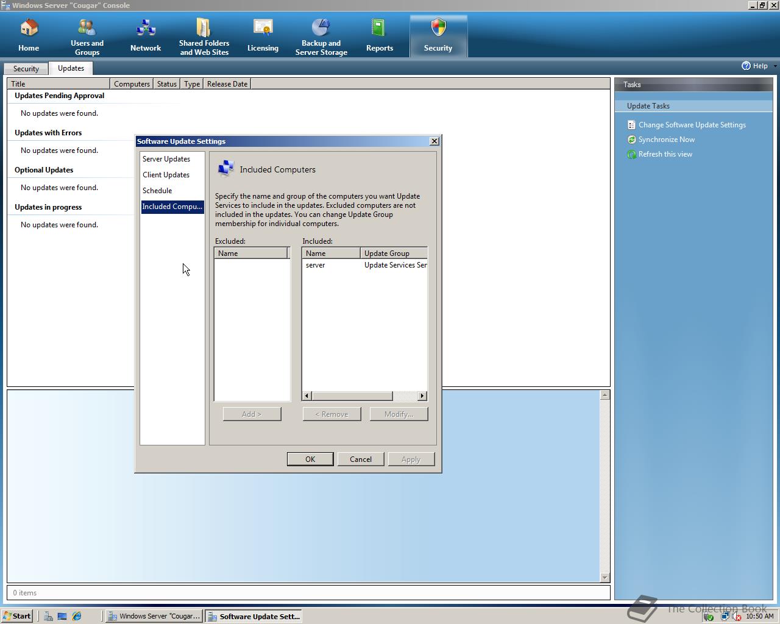
Task: Click Name column header in Included list
Action: coord(331,253)
